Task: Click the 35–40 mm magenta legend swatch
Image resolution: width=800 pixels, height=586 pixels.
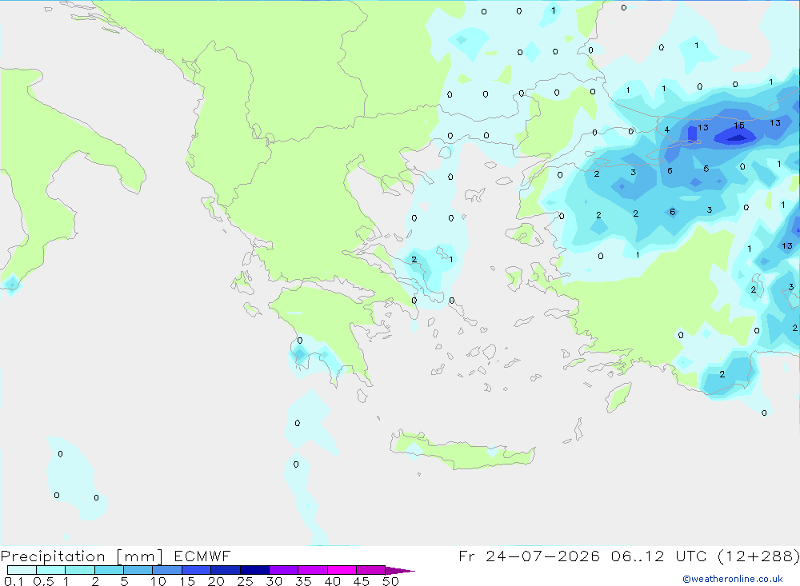Action: coord(313,570)
